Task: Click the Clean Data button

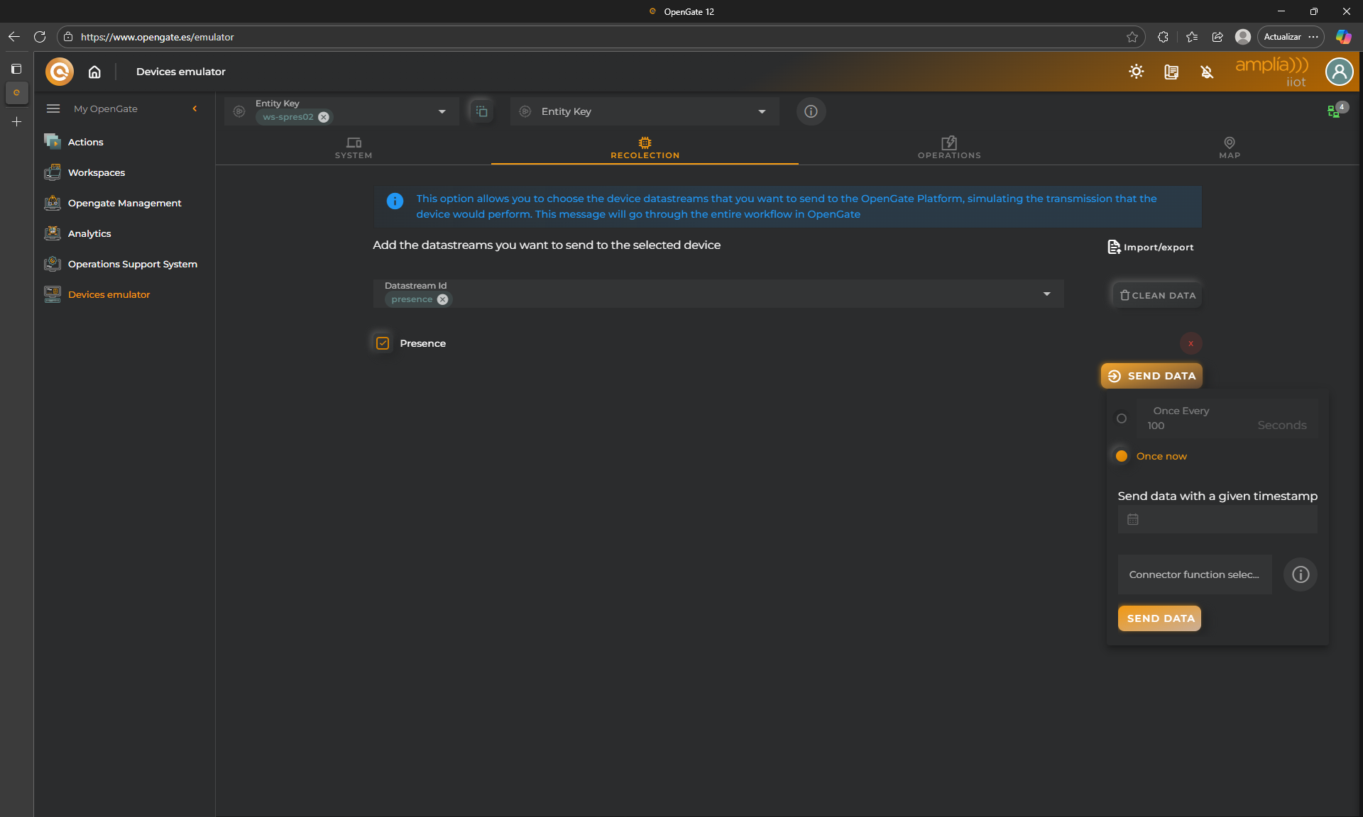Action: click(1157, 295)
